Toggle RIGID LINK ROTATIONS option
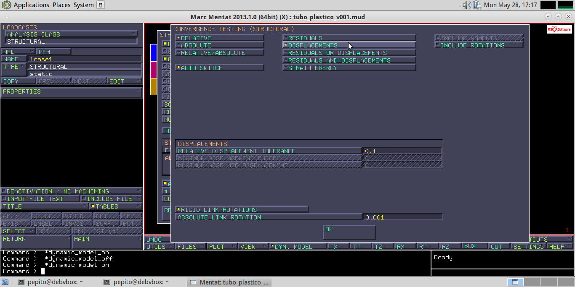Viewport: 575px width, 287px height. [x=242, y=209]
